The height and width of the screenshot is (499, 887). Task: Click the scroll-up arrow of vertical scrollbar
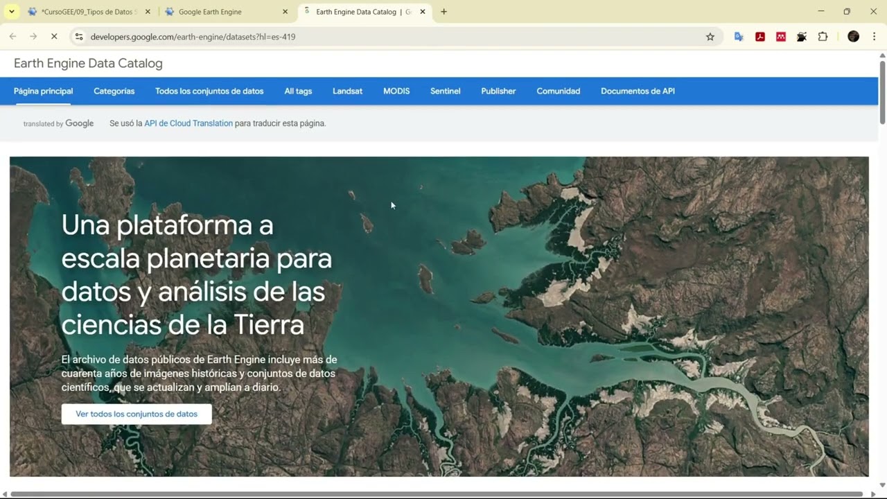tap(882, 55)
